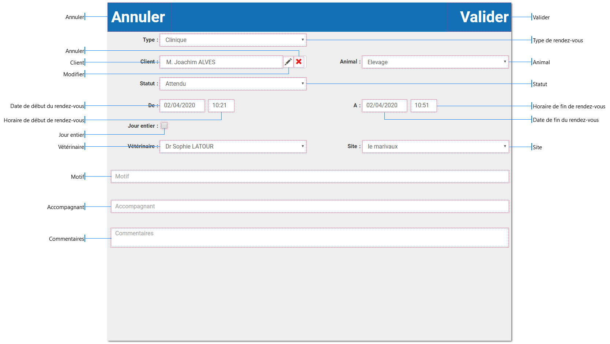610x344 pixels.
Task: Remove the client with the red X icon
Action: pos(299,62)
